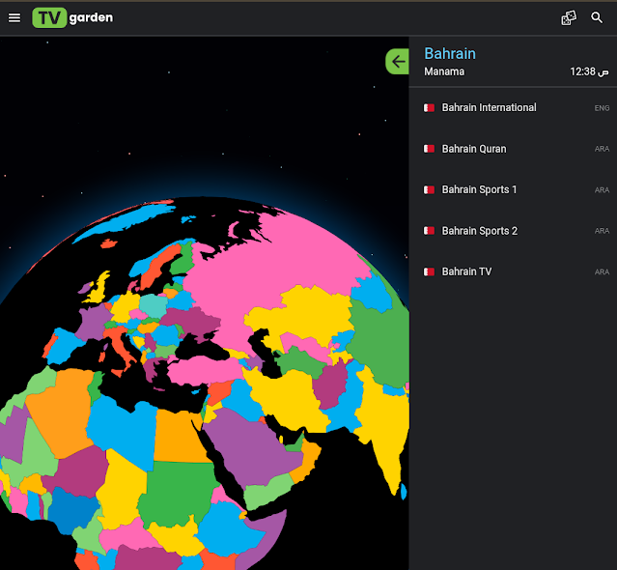Select purple Ukraine on the globe

pos(193,319)
